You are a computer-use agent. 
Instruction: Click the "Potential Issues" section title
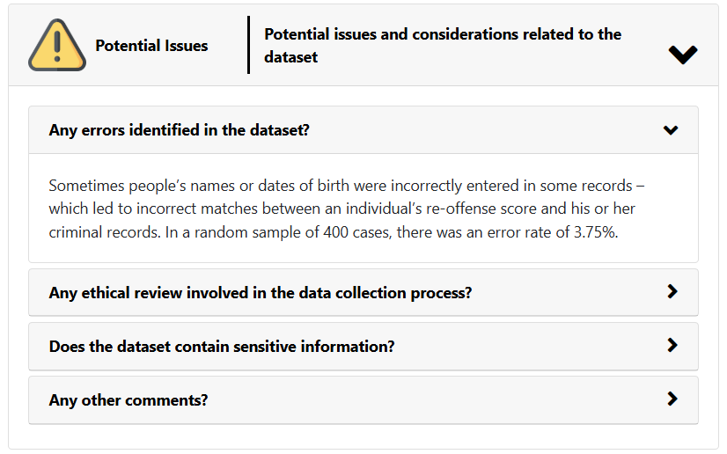(151, 46)
